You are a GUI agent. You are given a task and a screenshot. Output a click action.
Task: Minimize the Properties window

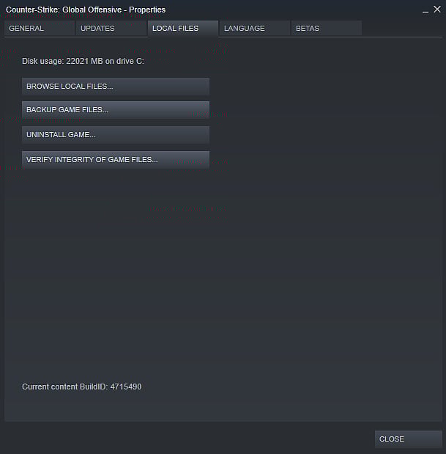[425, 11]
